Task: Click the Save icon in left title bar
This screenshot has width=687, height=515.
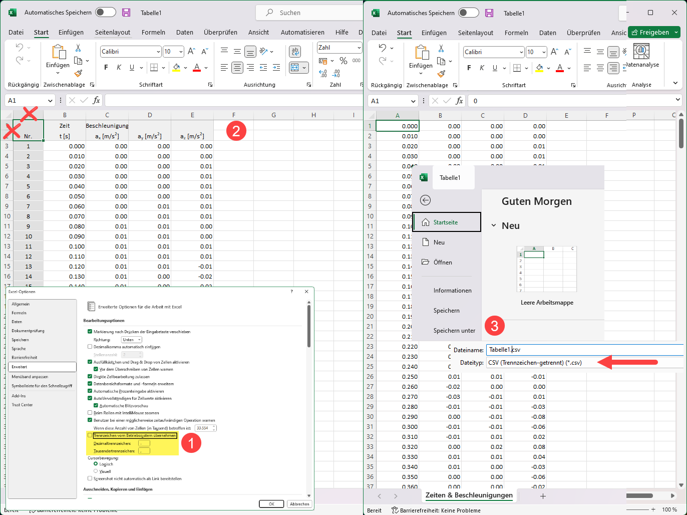Action: [126, 13]
